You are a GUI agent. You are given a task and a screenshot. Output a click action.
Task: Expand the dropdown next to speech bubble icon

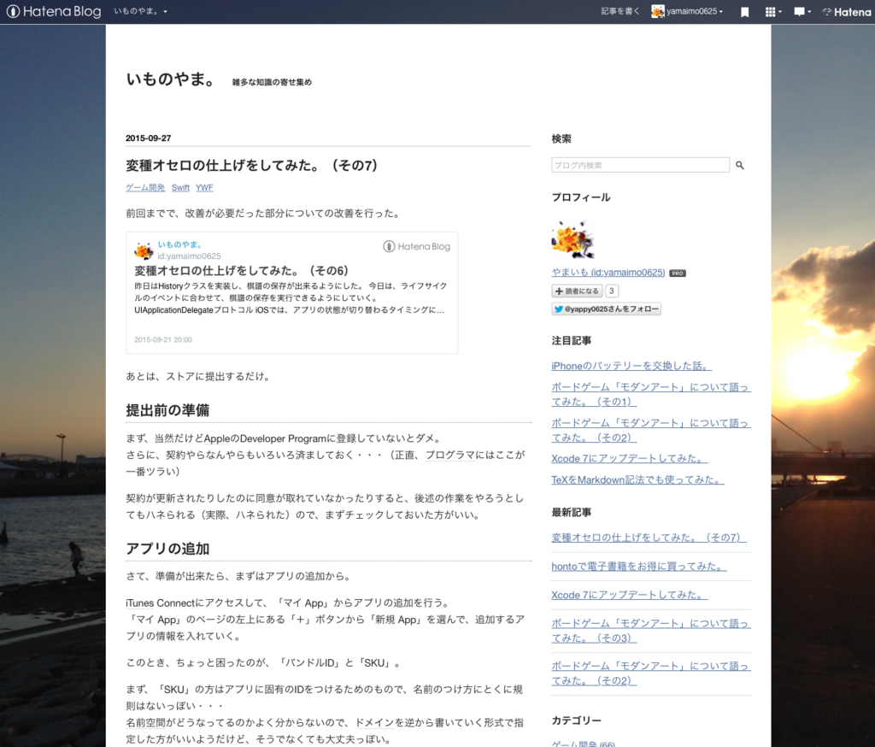point(807,12)
